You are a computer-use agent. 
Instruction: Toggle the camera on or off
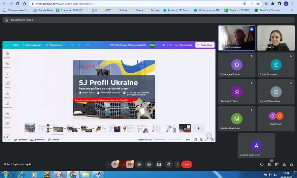coord(130,164)
